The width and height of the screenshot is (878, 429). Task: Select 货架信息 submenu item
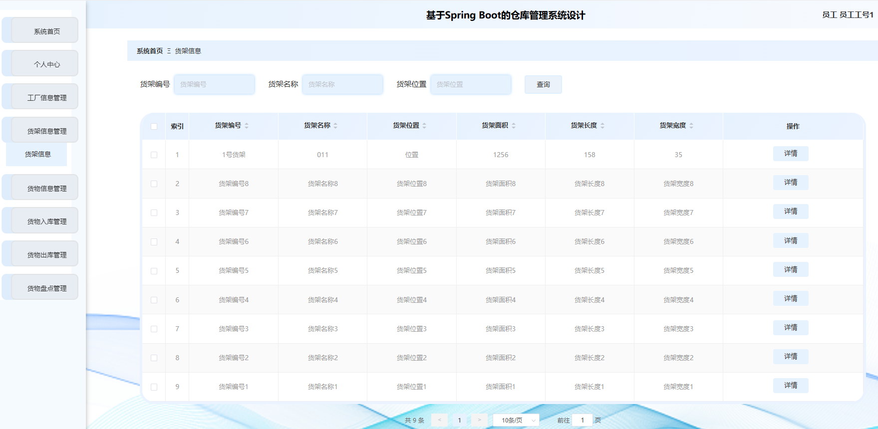click(36, 154)
